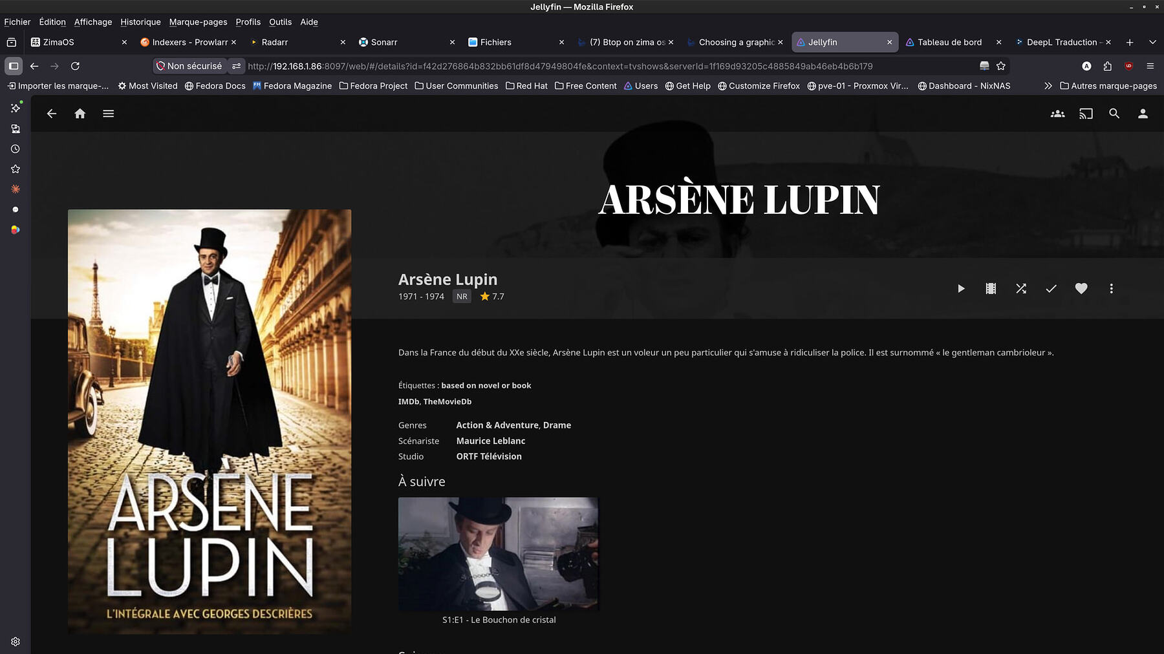Open the Firefox extensions puzzle icon

pos(1108,66)
